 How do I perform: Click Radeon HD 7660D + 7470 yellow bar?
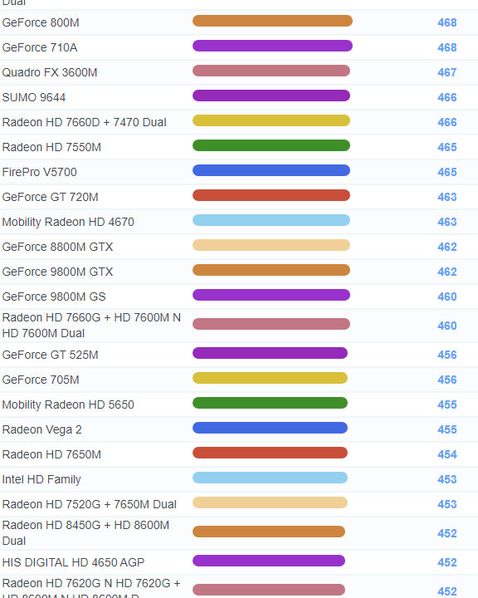click(x=271, y=120)
